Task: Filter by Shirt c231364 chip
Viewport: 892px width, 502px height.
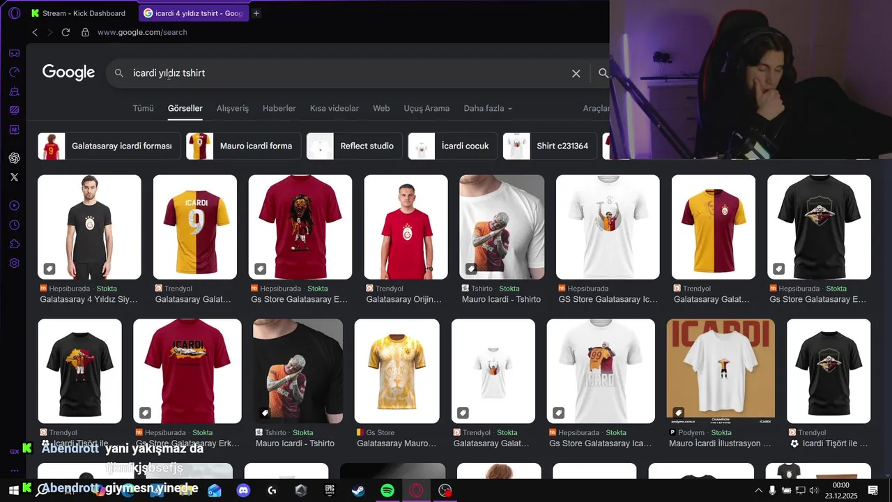Action: click(x=551, y=146)
